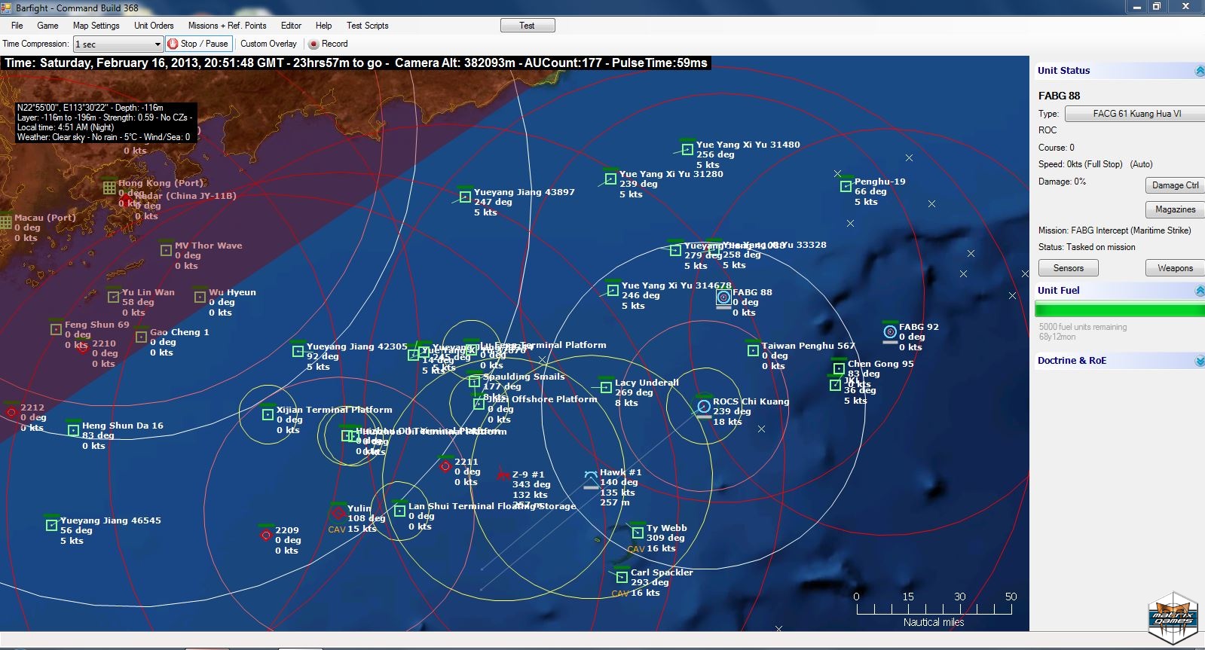Toggle the Record button
The width and height of the screenshot is (1205, 650).
coord(329,44)
